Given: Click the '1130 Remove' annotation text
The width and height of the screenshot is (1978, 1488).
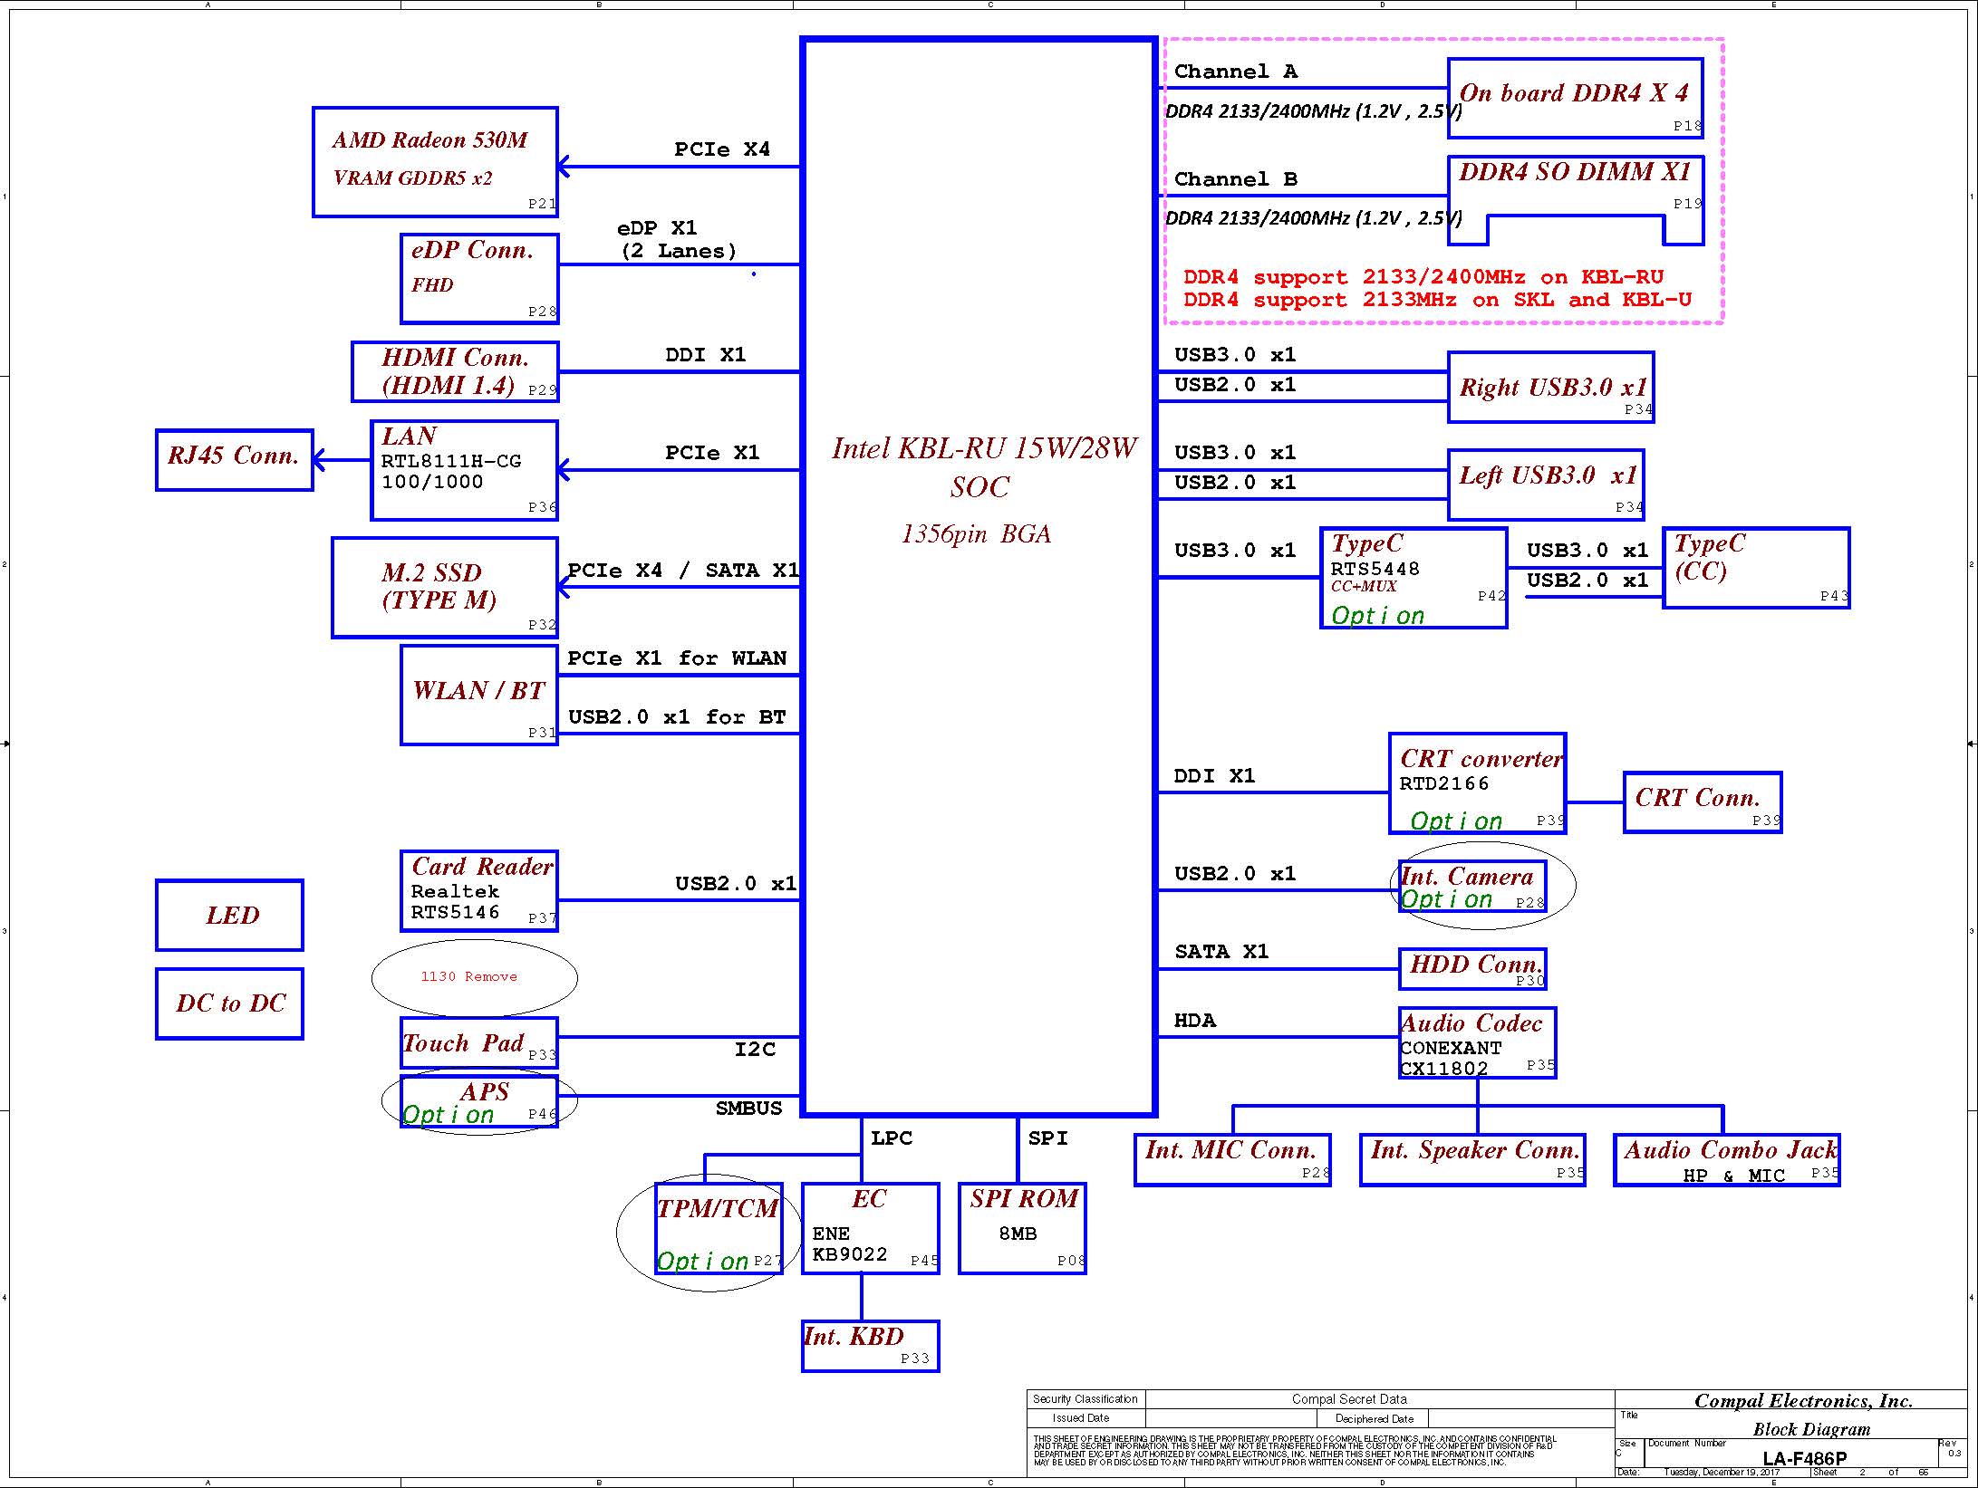Looking at the screenshot, I should pos(468,976).
